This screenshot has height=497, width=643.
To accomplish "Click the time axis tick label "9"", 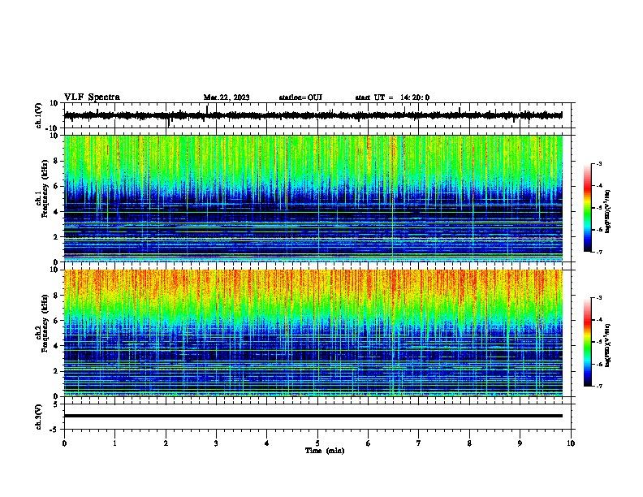I will tap(520, 443).
